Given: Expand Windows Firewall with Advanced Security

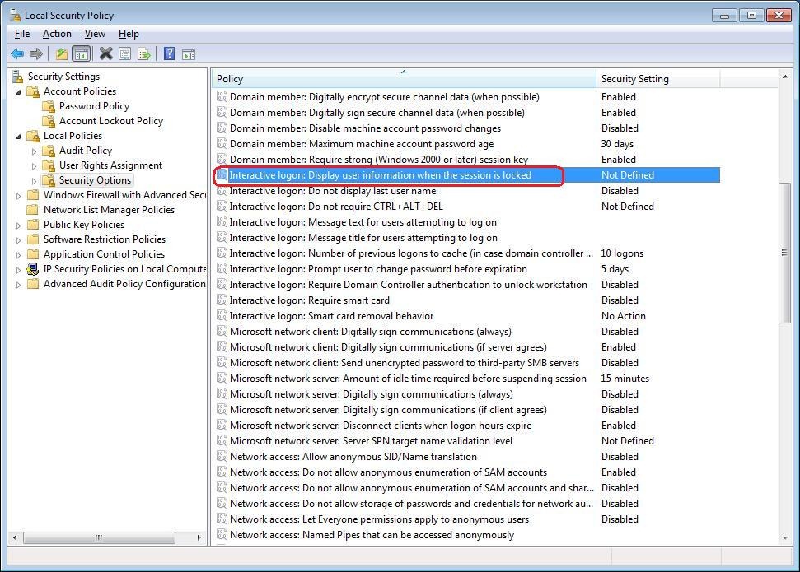Looking at the screenshot, I should coord(17,194).
